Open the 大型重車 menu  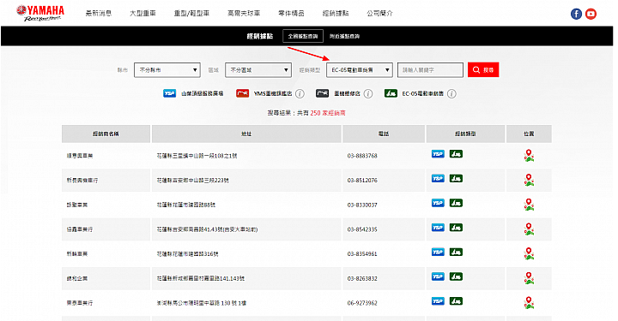(142, 14)
